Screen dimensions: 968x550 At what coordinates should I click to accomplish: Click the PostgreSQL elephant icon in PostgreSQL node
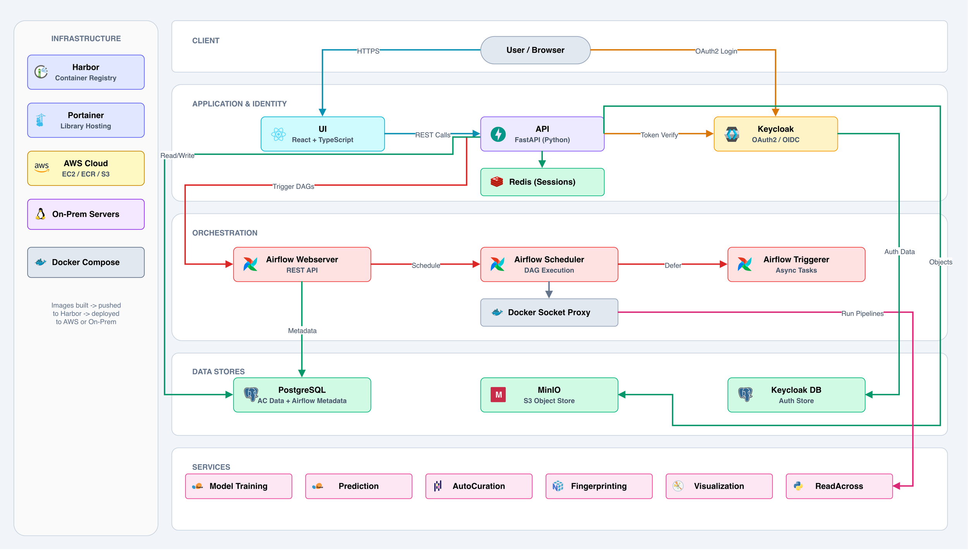pyautogui.click(x=251, y=395)
